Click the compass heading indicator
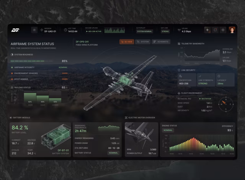Image resolution: width=245 pixels, height=180 pixels. coord(226,104)
